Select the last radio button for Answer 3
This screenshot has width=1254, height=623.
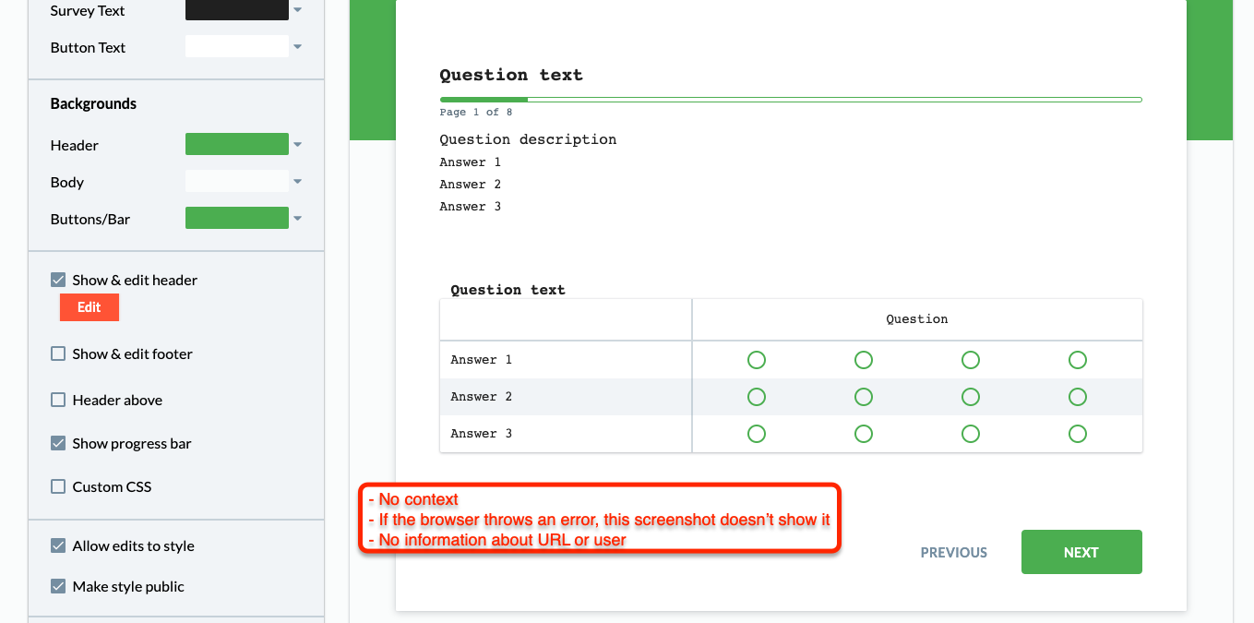[1077, 434]
